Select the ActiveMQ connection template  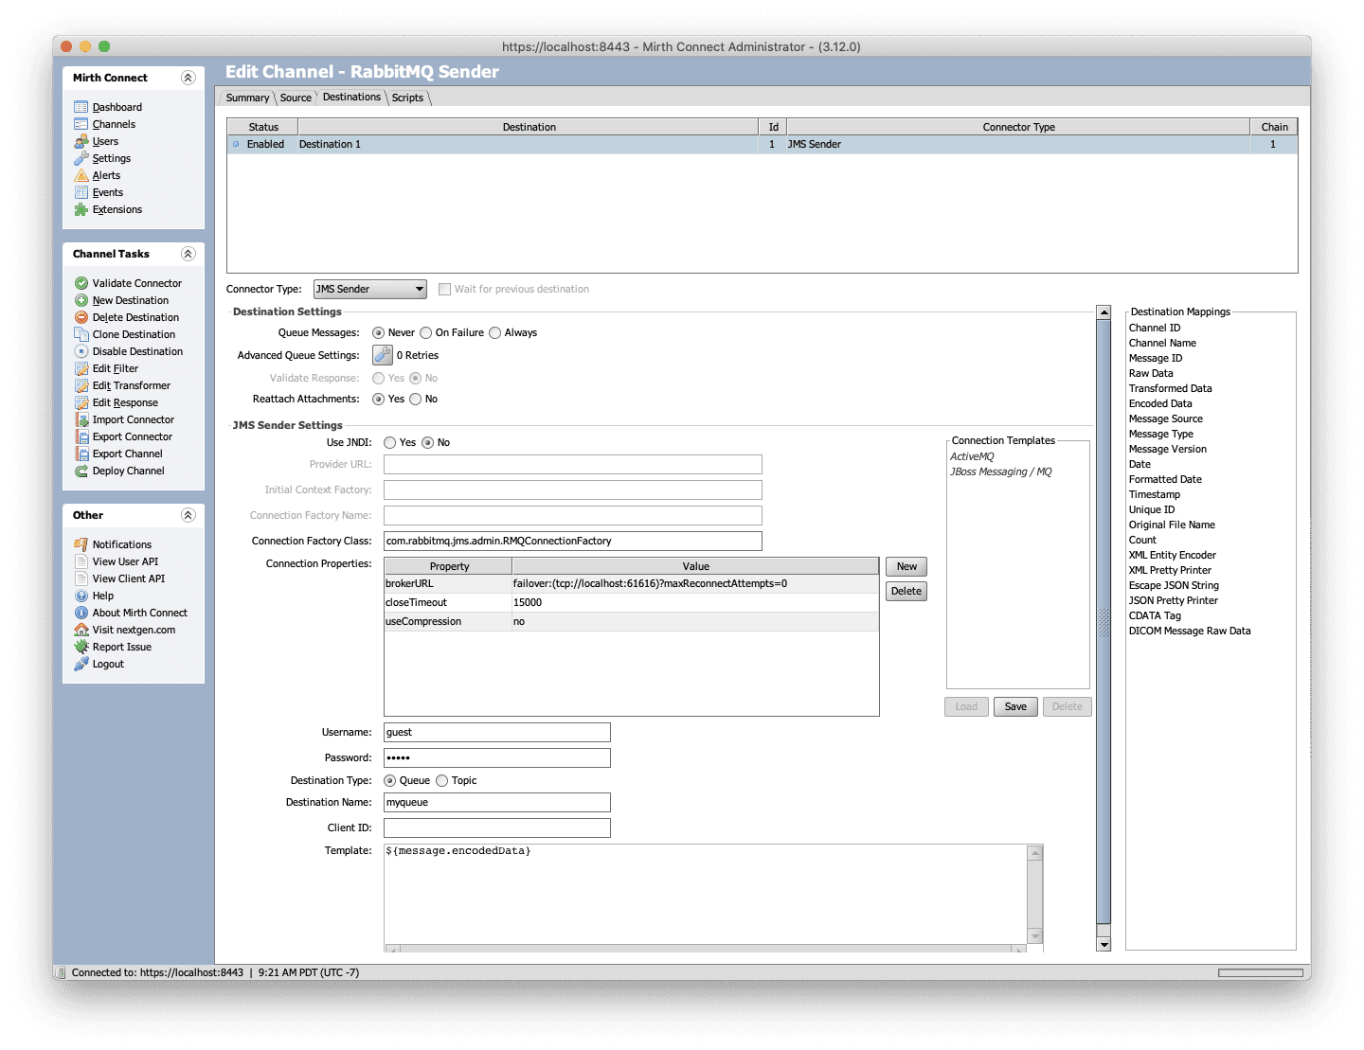click(972, 456)
